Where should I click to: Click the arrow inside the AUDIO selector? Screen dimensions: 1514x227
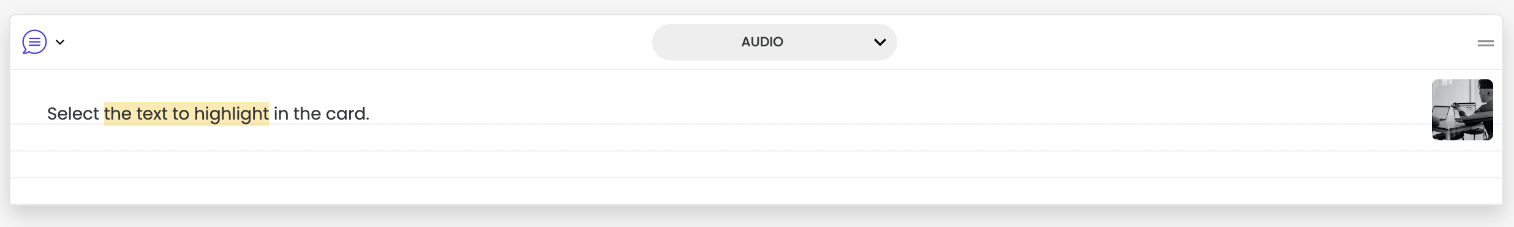tap(879, 42)
